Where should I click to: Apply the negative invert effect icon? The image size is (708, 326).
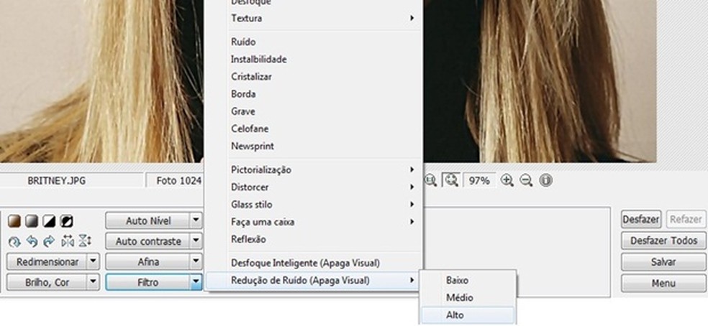point(67,221)
